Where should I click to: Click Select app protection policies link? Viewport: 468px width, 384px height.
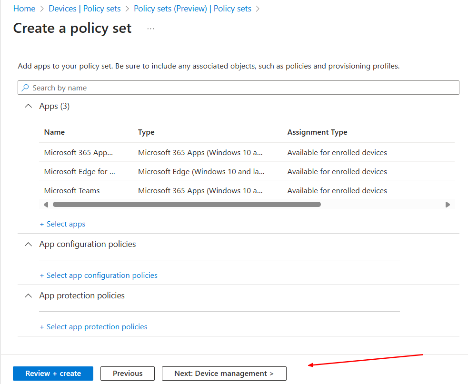[93, 327]
